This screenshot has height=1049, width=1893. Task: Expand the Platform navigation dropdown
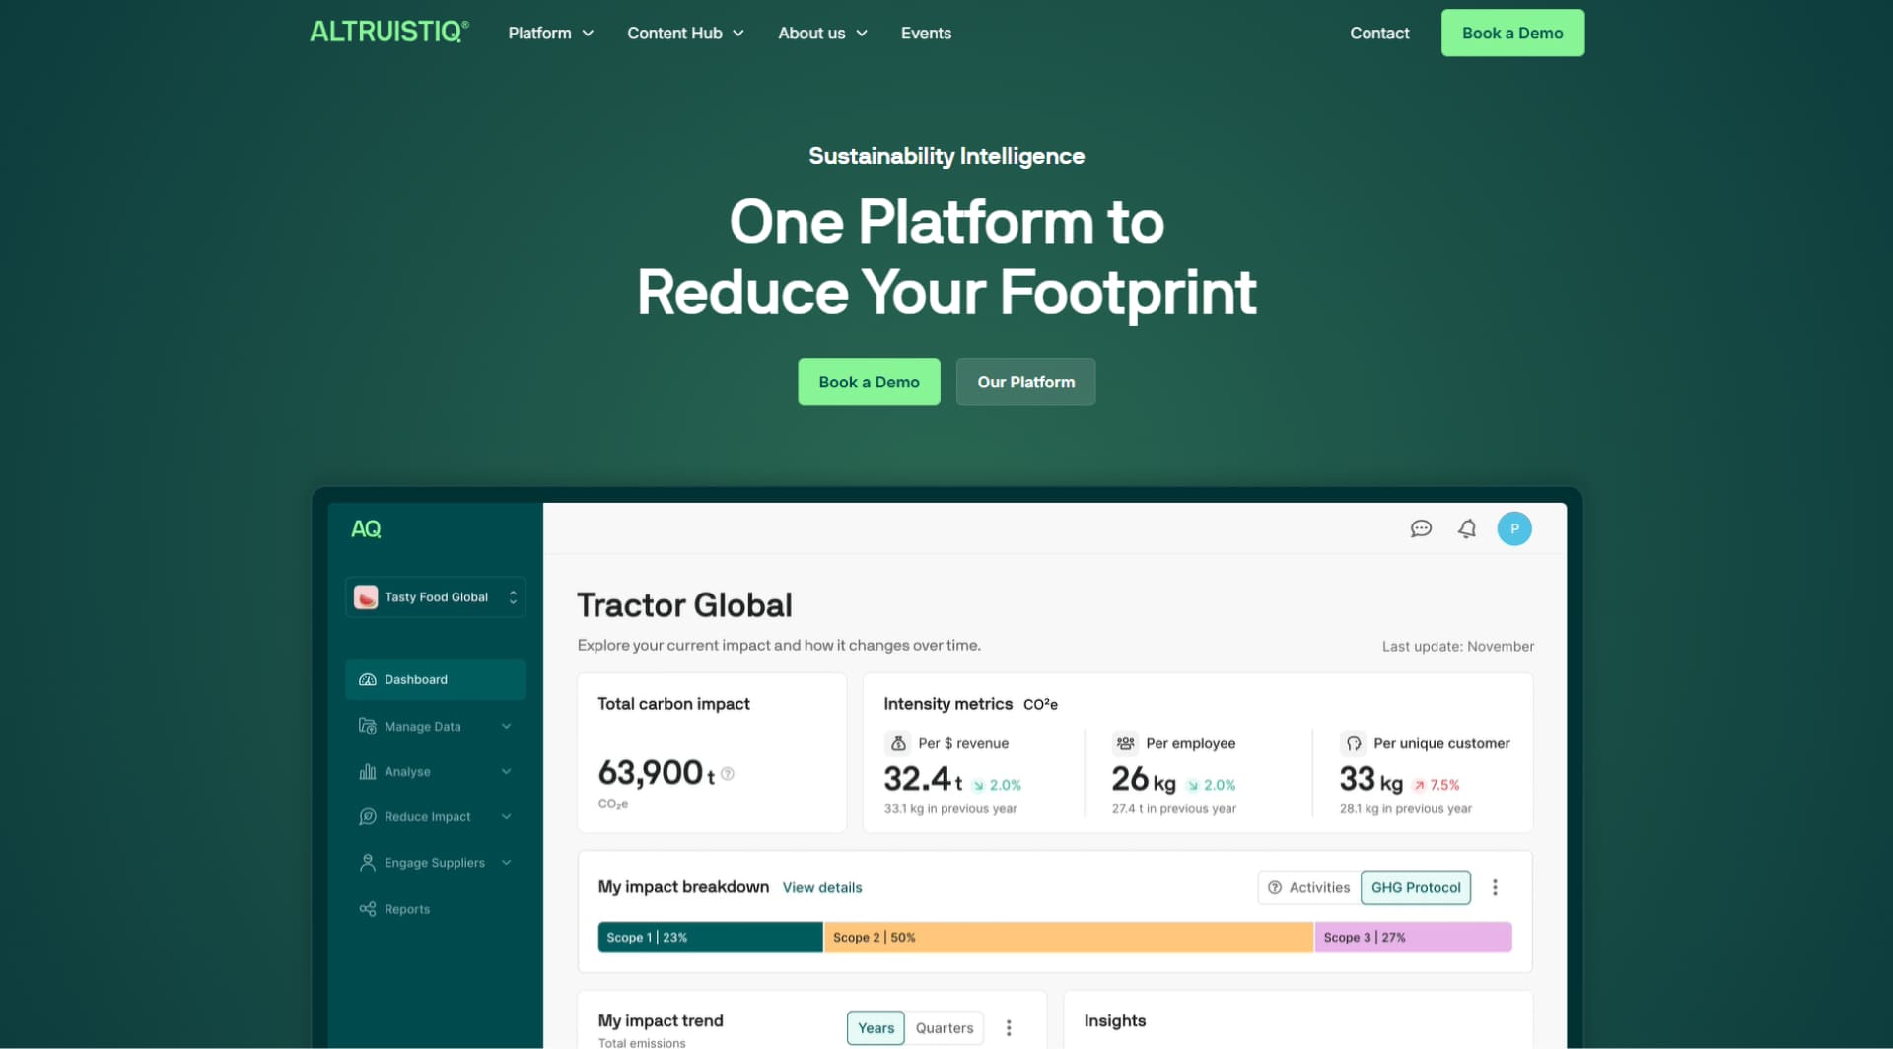pyautogui.click(x=550, y=34)
